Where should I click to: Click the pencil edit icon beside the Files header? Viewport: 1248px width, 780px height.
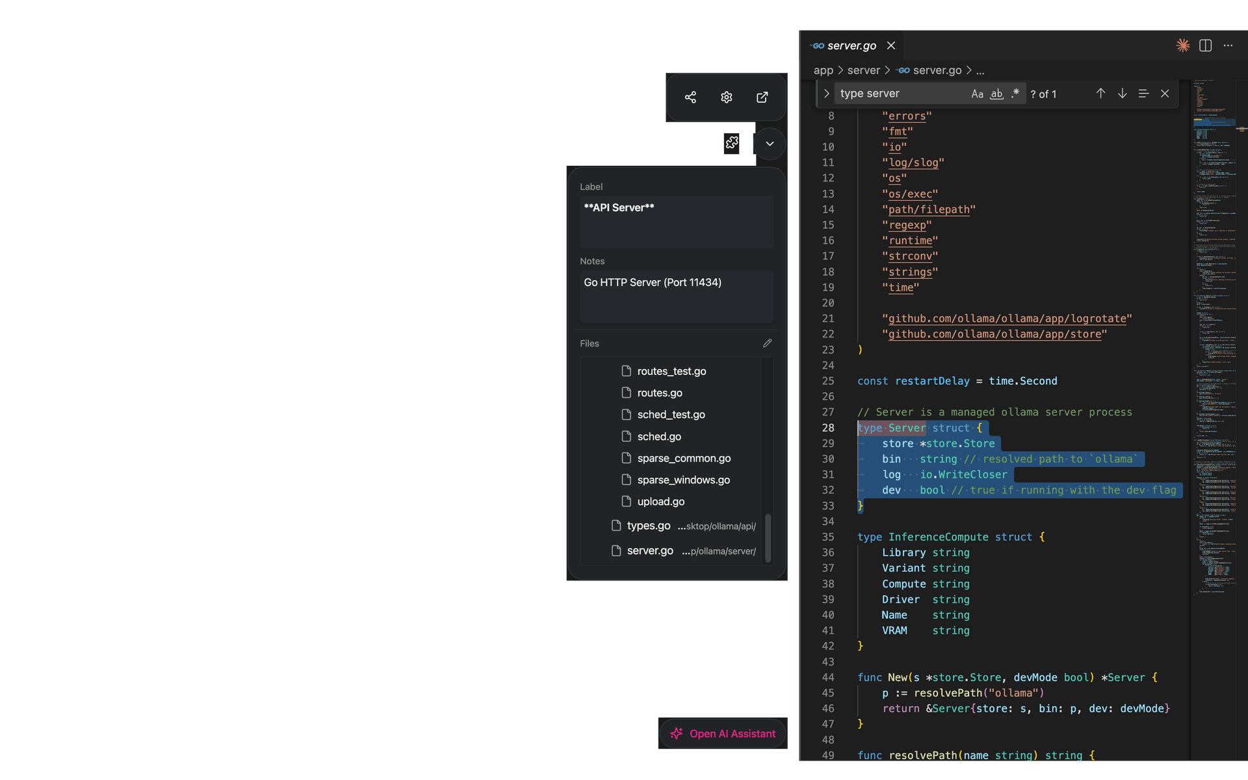767,343
